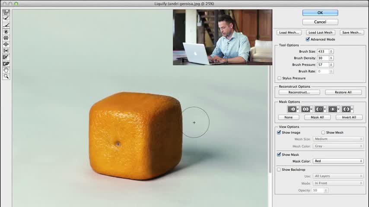Enable the Show Backdrop checkbox
Screen dimensions: 369x207
coord(279,169)
